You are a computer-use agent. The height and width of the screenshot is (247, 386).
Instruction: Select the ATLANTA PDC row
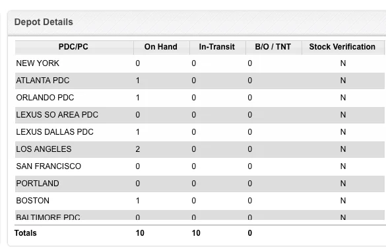pyautogui.click(x=200, y=81)
